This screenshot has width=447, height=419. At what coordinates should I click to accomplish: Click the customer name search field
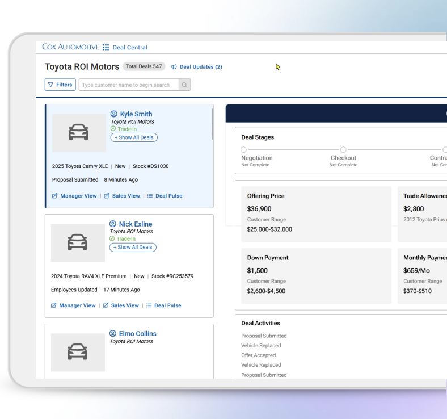click(x=129, y=85)
